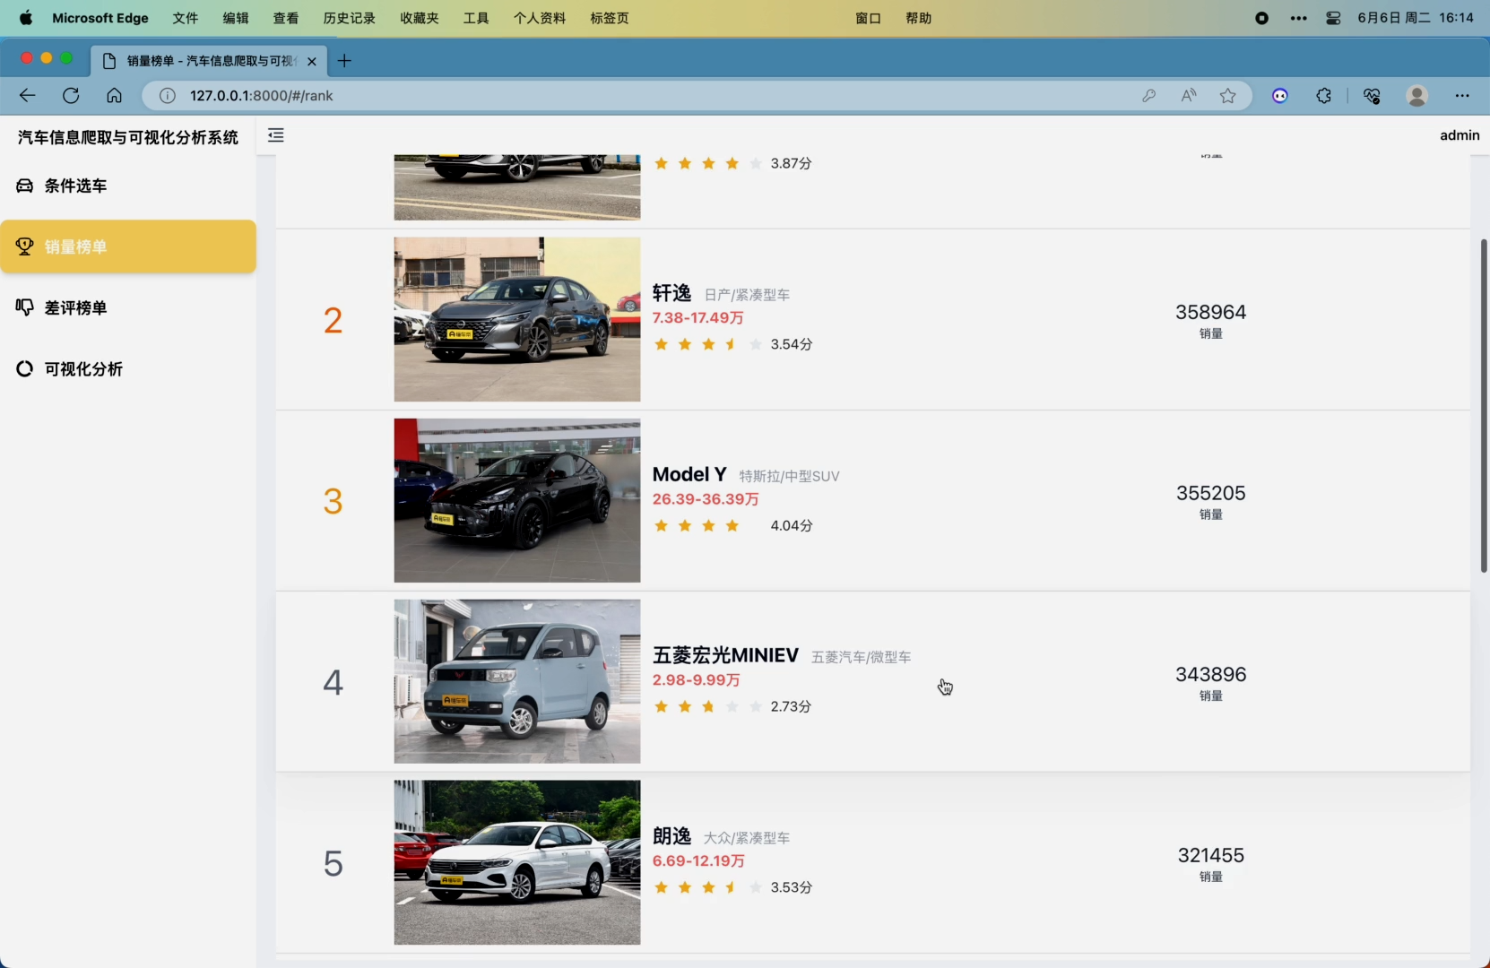Click the admin user label

point(1460,135)
